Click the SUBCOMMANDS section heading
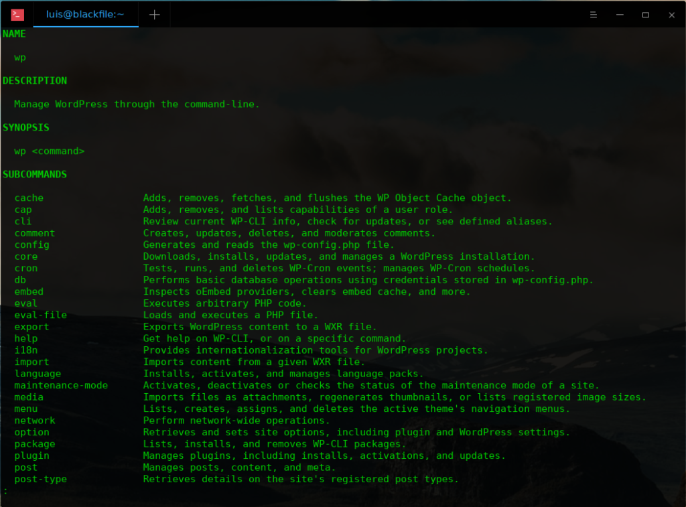 tap(35, 175)
